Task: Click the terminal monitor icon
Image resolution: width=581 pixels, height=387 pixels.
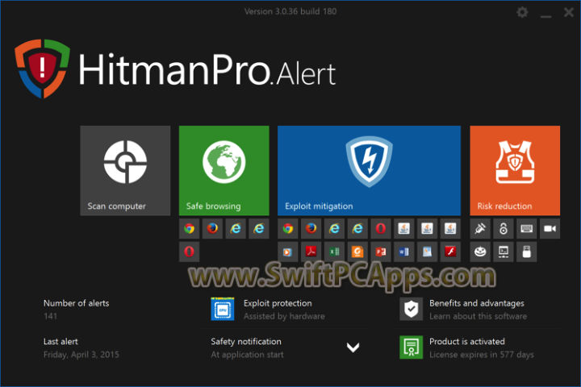Action: point(504,252)
